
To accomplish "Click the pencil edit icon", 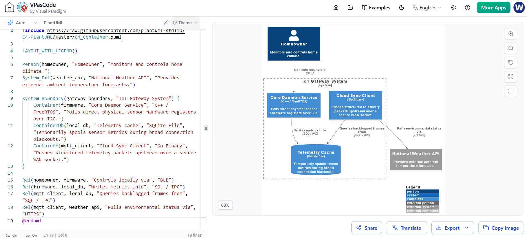I will (166, 23).
